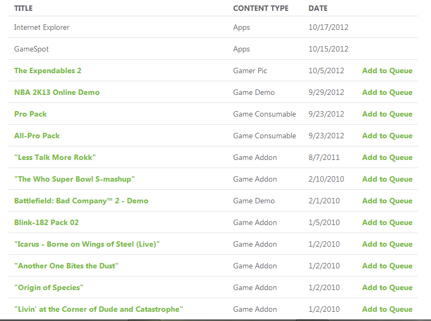Click Game Consumable type in Pro Pack row
431x321 pixels.
tap(265, 114)
